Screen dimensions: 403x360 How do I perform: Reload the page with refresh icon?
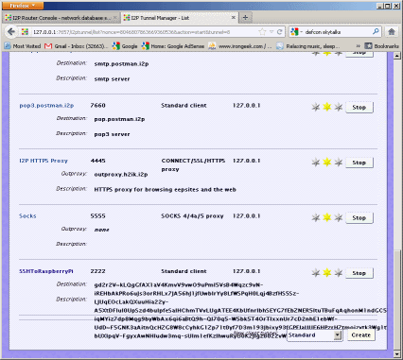279,32
